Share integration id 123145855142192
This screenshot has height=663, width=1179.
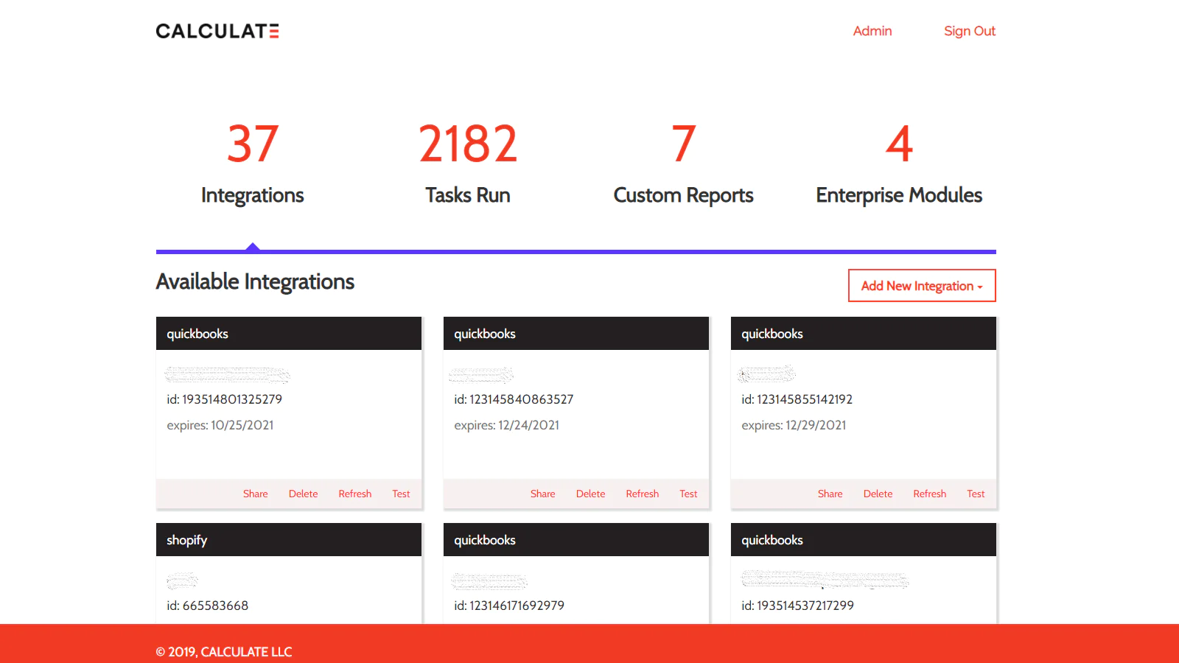[x=830, y=494]
